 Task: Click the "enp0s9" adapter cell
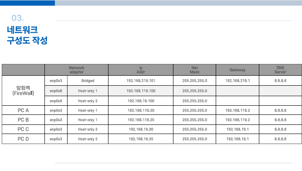56,101
